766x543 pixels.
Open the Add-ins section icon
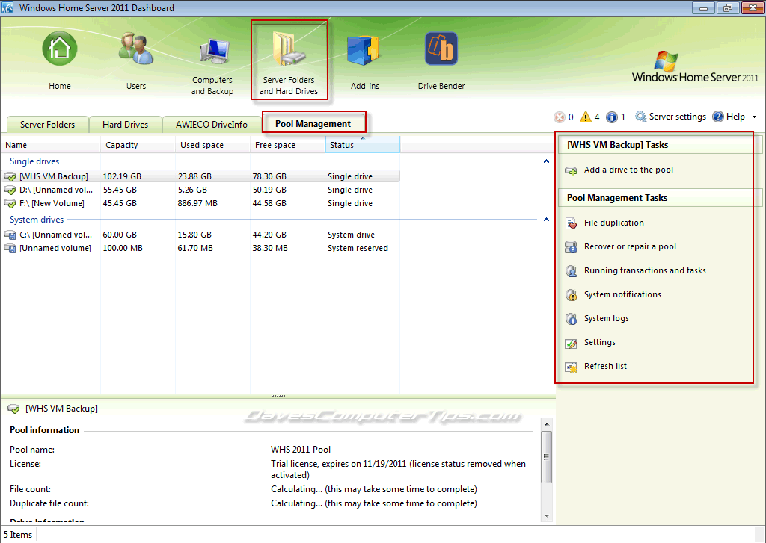364,49
